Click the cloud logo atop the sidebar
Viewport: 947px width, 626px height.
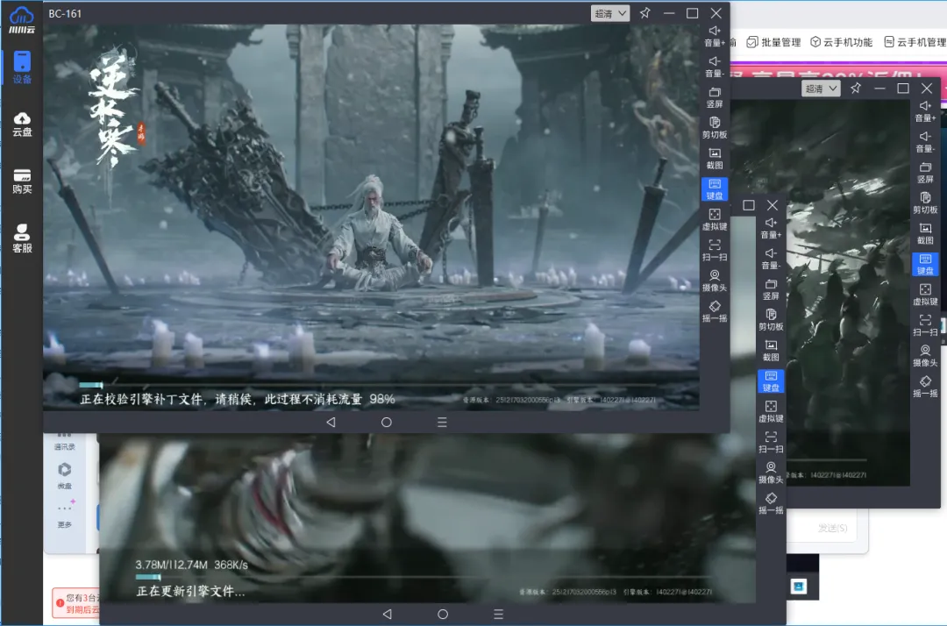tap(22, 20)
